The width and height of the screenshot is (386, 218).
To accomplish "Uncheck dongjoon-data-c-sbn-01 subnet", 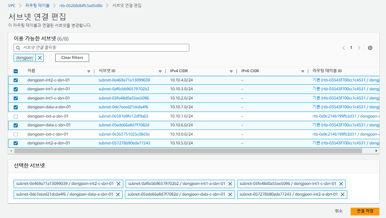I will tap(15, 125).
